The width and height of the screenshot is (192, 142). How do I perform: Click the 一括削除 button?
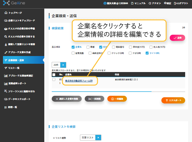[95, 99]
